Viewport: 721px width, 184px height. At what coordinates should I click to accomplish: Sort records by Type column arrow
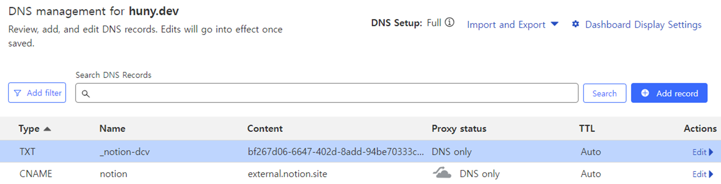click(x=47, y=129)
